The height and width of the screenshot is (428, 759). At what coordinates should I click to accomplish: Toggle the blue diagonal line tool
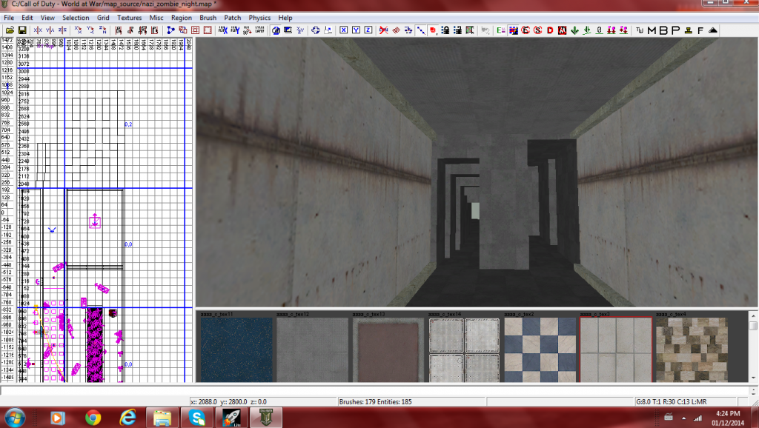pos(421,30)
